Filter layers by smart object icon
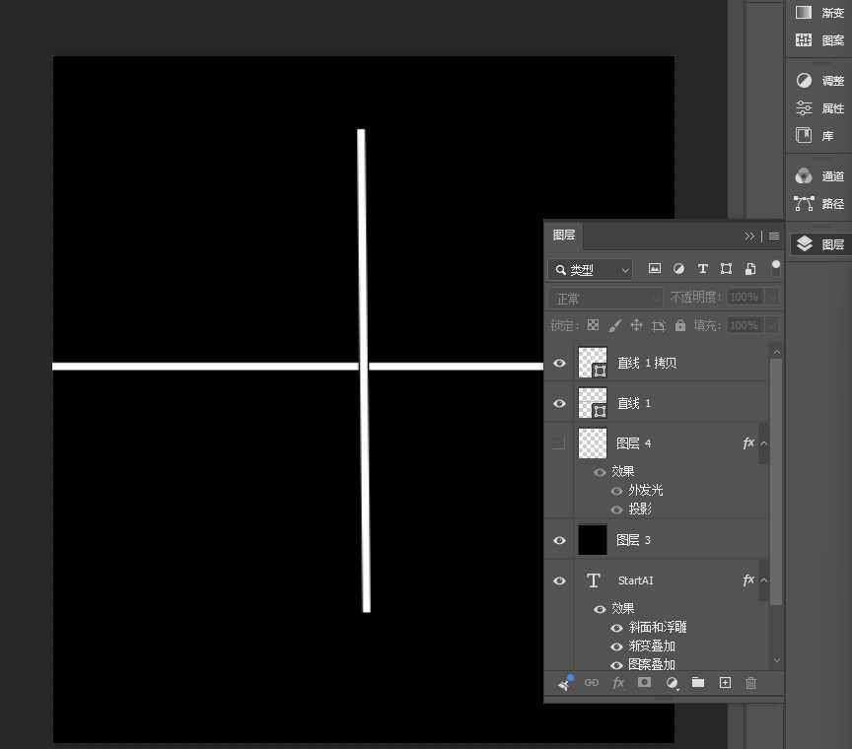Screen dimensions: 852x749 coord(750,268)
